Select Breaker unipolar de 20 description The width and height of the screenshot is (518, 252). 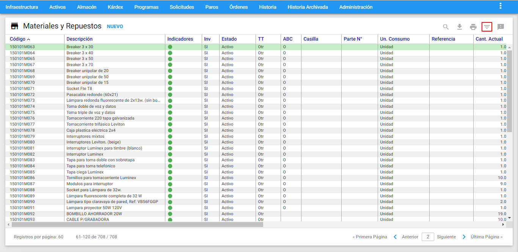coord(88,71)
